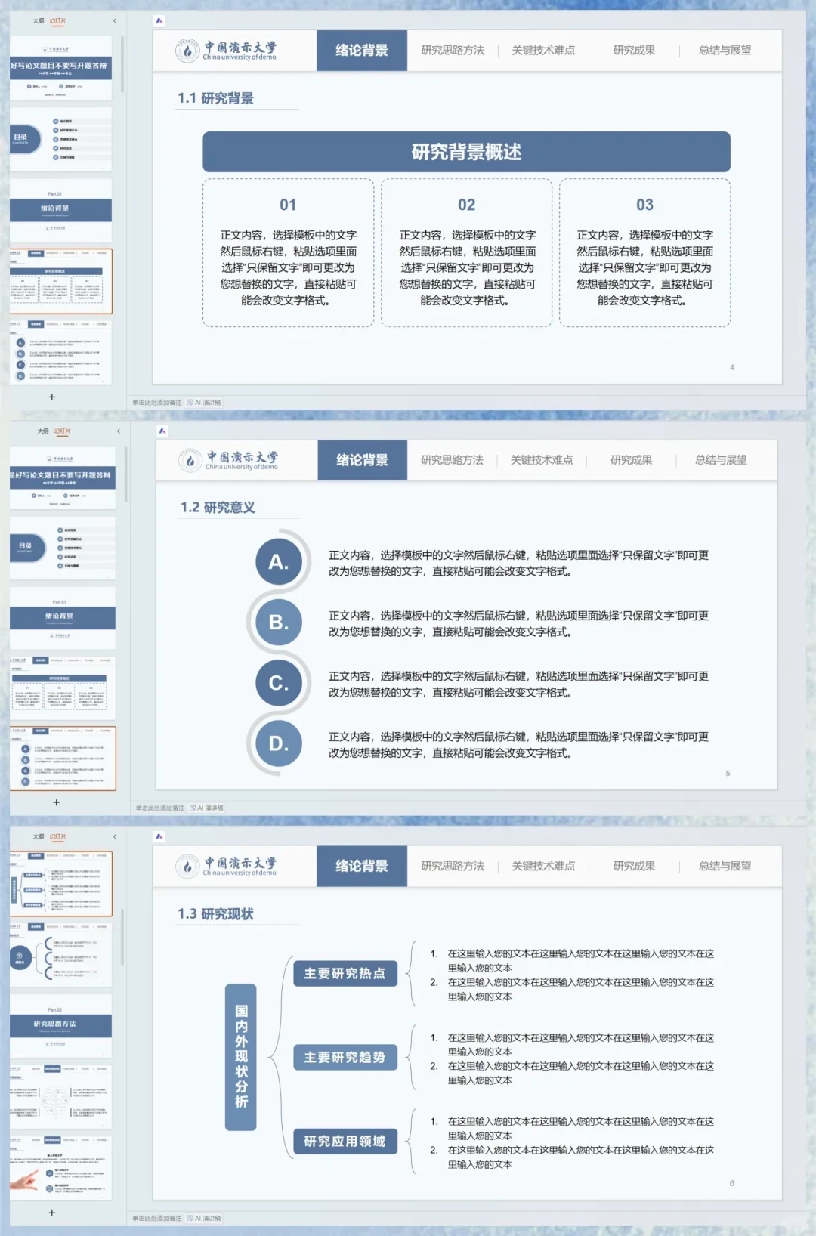The image size is (816, 1236).
Task: Click the AI icon above the 1.2 研究意义 slide
Action: [162, 431]
